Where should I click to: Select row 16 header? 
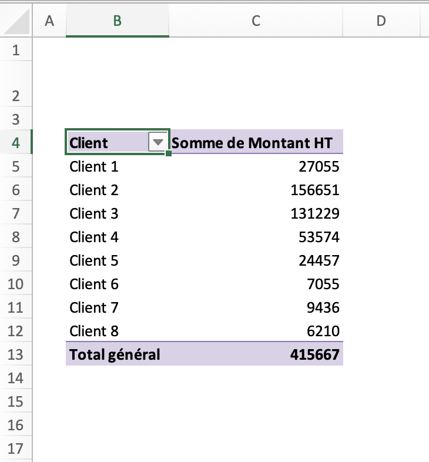pyautogui.click(x=16, y=425)
